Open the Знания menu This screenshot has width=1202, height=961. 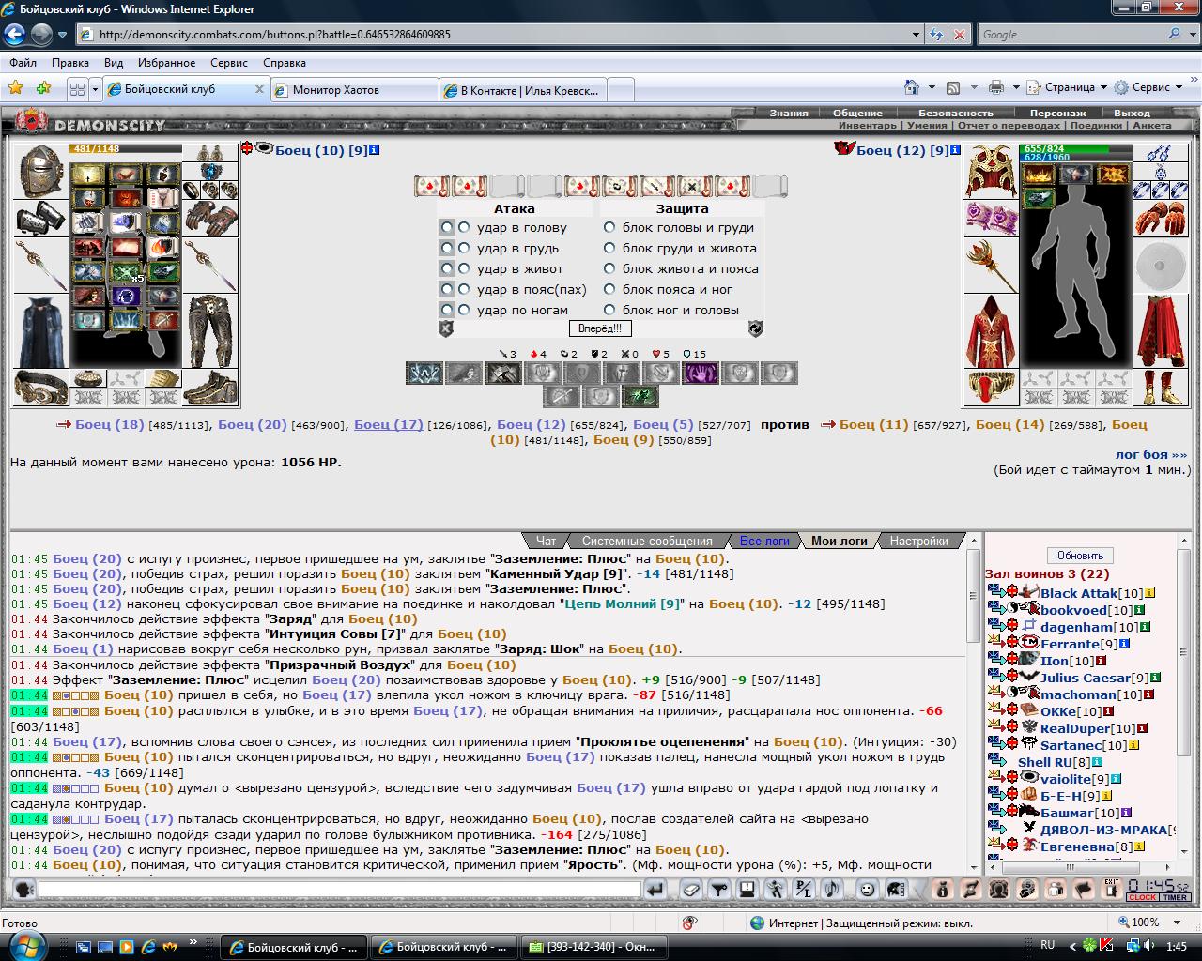pos(789,113)
